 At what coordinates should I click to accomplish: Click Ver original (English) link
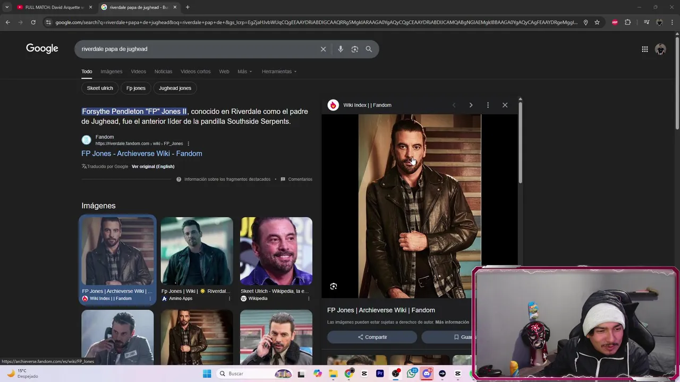point(153,167)
